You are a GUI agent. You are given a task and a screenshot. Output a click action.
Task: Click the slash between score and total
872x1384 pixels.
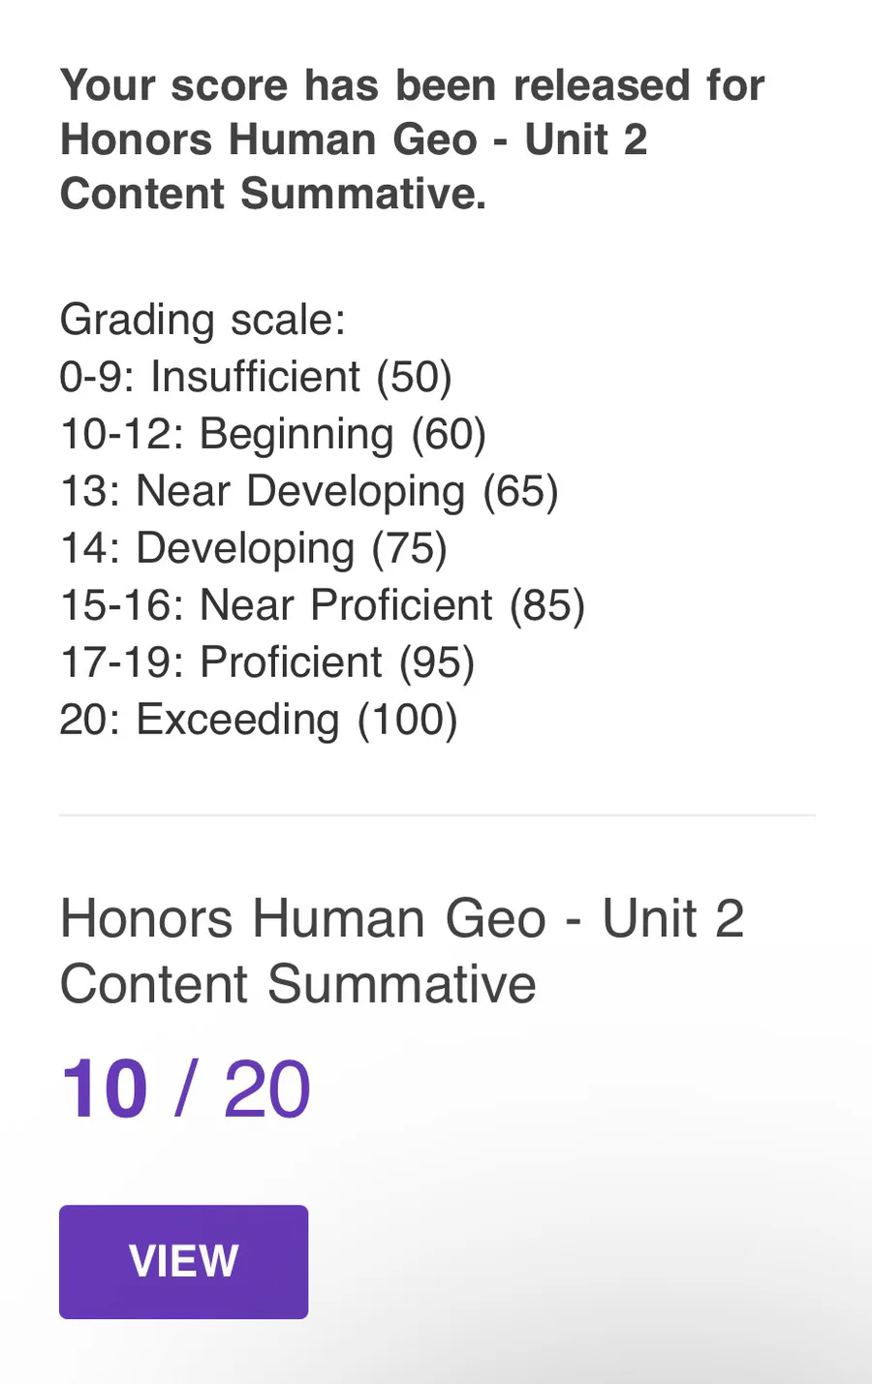pyautogui.click(x=186, y=1091)
